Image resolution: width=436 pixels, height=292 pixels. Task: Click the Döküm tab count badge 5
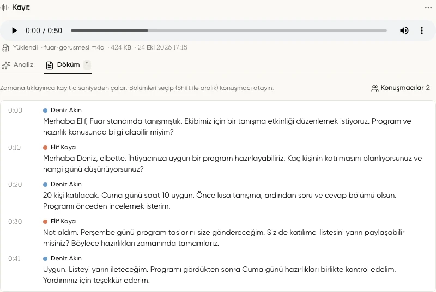coord(87,65)
